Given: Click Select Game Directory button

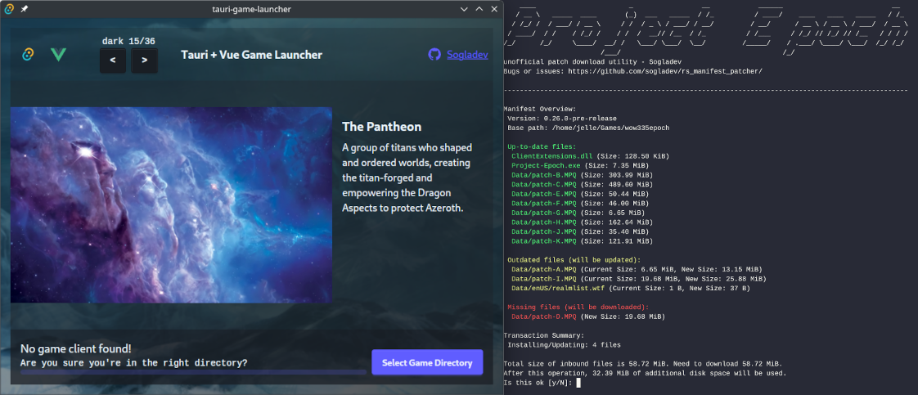Looking at the screenshot, I should pos(427,362).
